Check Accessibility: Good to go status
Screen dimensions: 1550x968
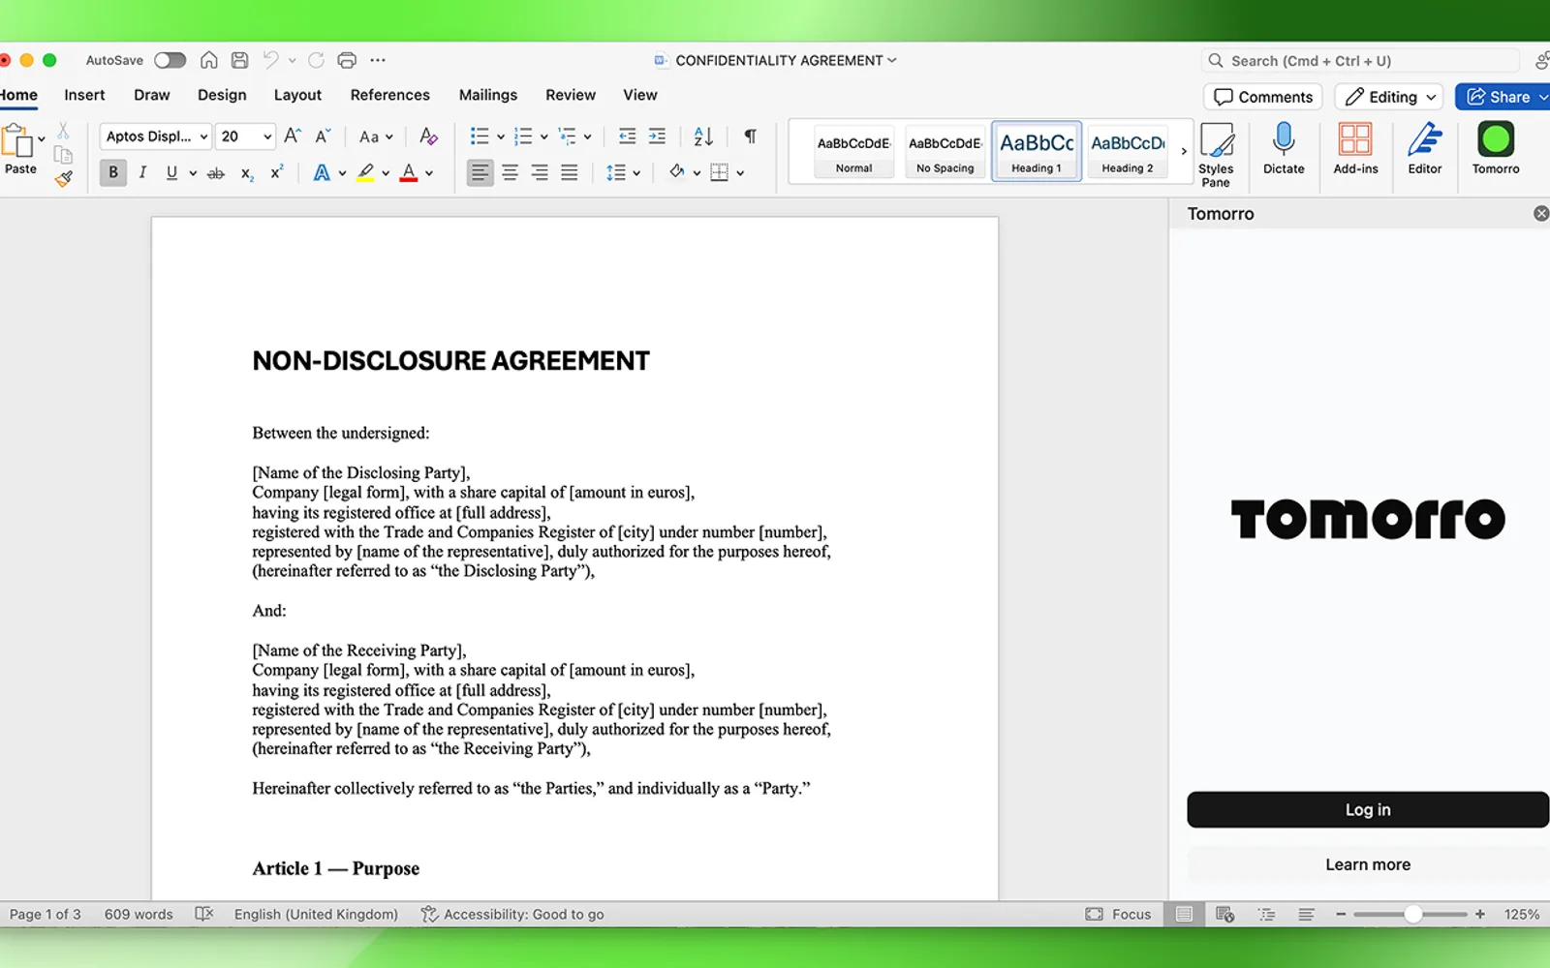512,914
